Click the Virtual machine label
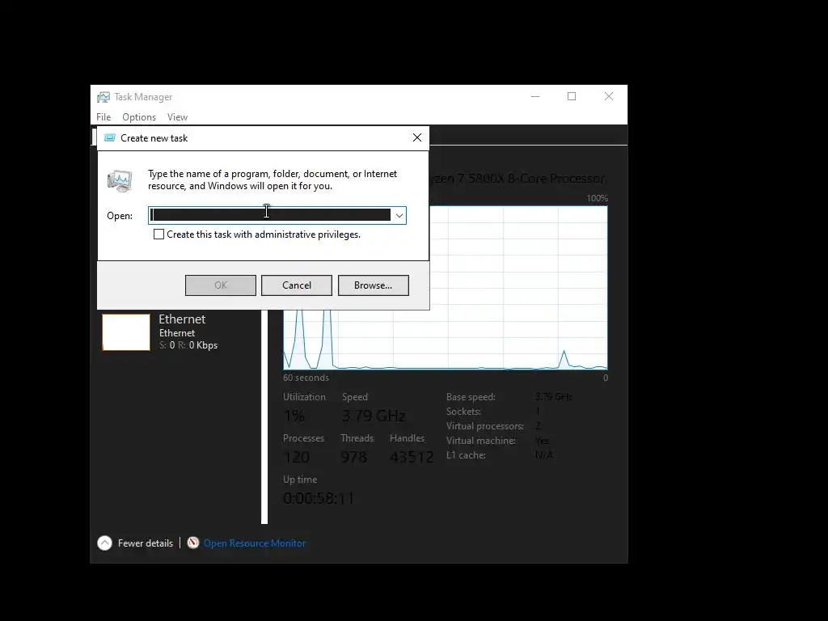Viewport: 828px width, 621px height. (481, 441)
